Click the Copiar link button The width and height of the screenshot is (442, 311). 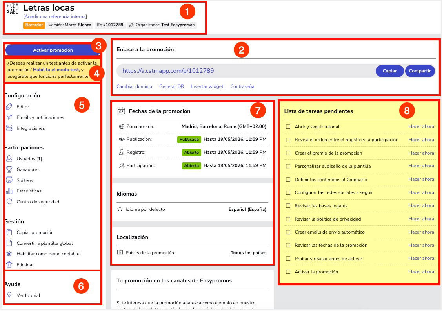click(x=389, y=71)
